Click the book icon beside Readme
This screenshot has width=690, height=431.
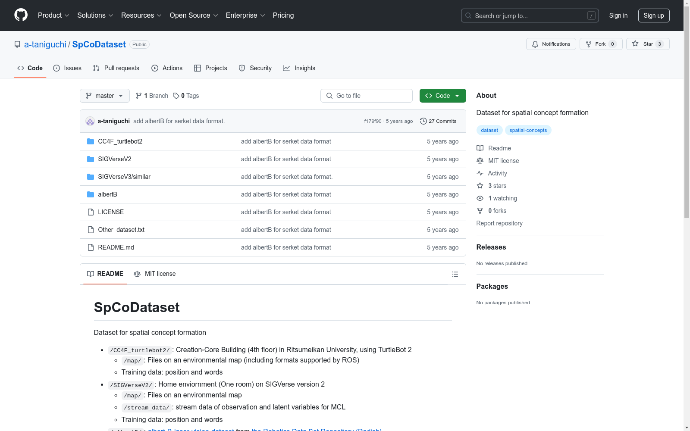(x=480, y=148)
